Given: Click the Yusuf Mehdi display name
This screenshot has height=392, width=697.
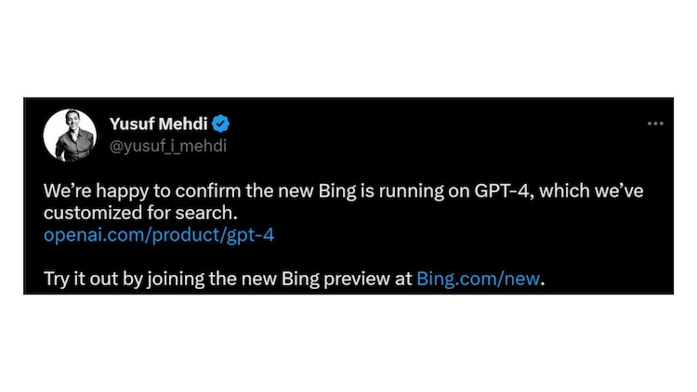Looking at the screenshot, I should (160, 124).
